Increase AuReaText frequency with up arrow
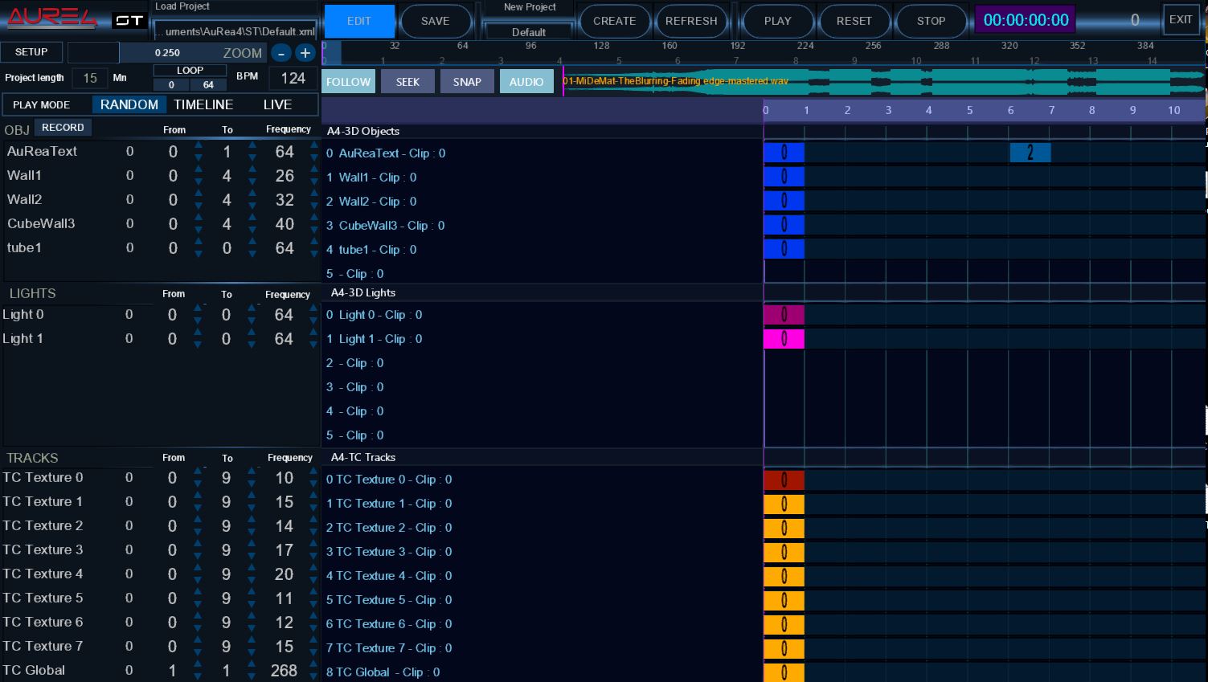Viewport: 1208px width, 682px height. tap(313, 145)
